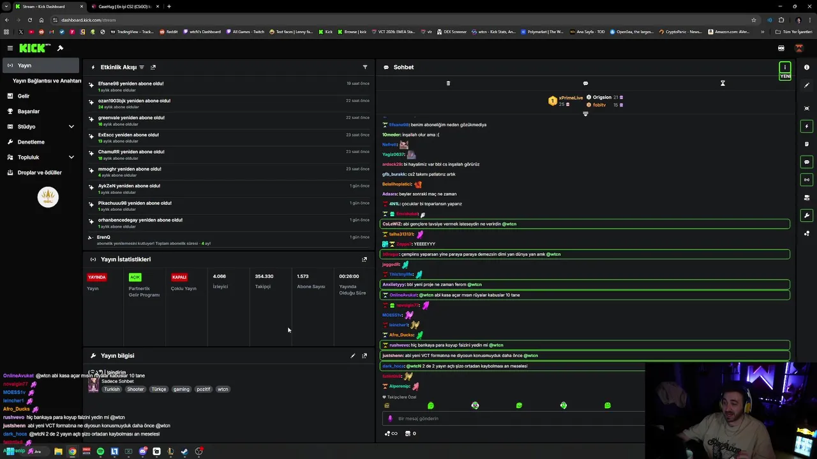Viewport: 817px width, 459px height.
Task: Click the focus frame icon in right rail
Action: (x=807, y=108)
